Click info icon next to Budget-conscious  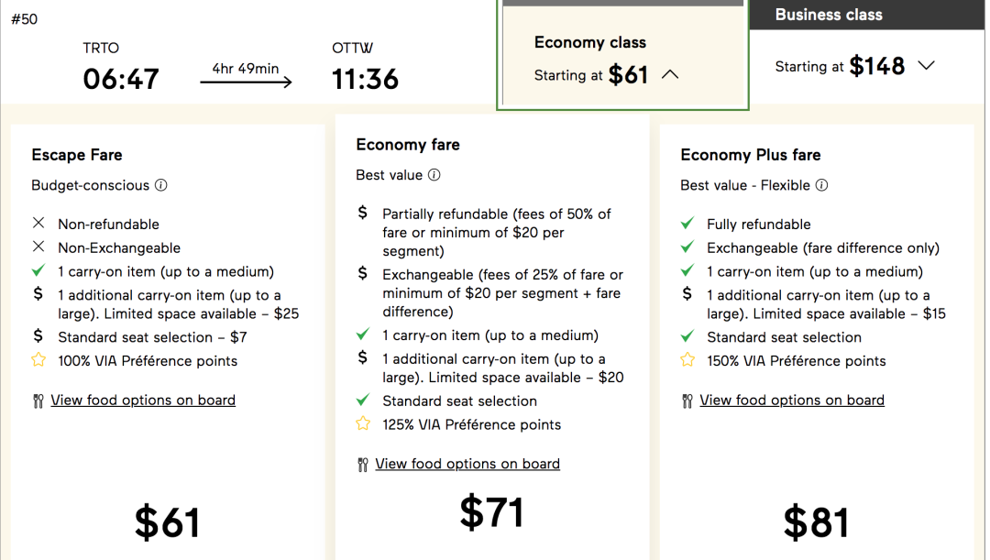click(161, 185)
